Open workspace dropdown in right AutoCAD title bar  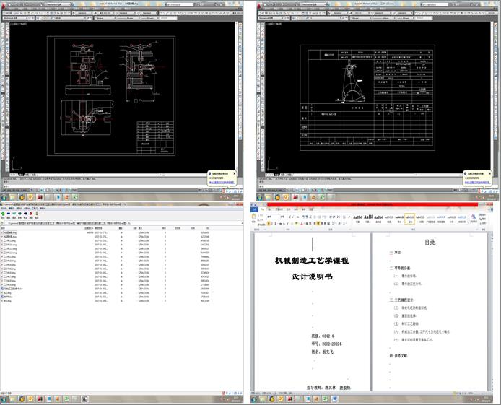point(313,4)
